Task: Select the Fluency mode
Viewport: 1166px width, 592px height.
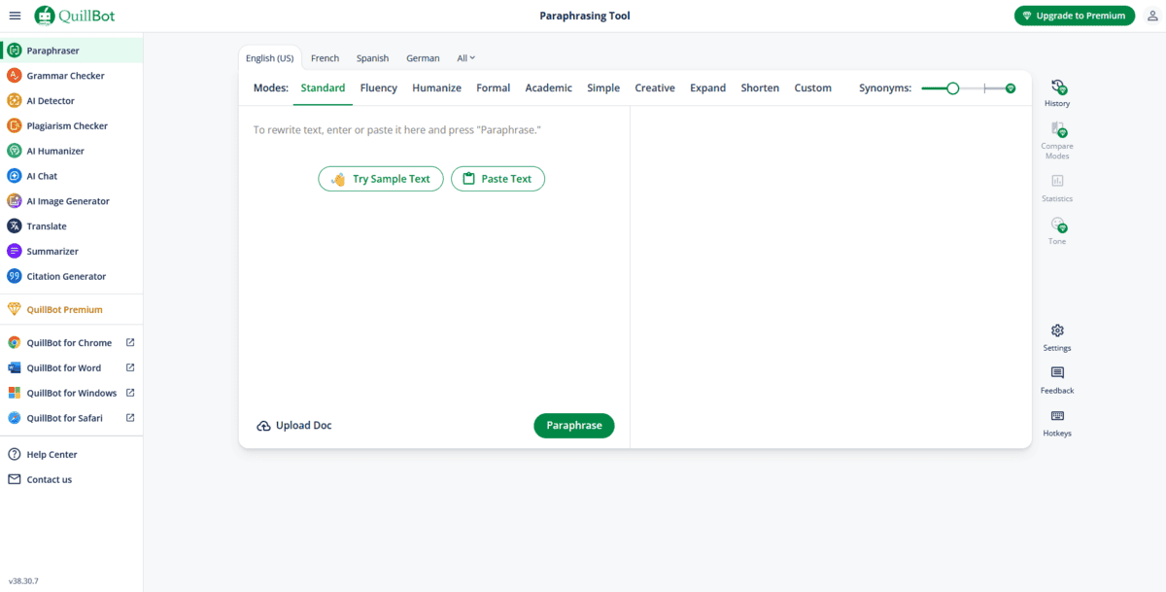Action: (x=378, y=88)
